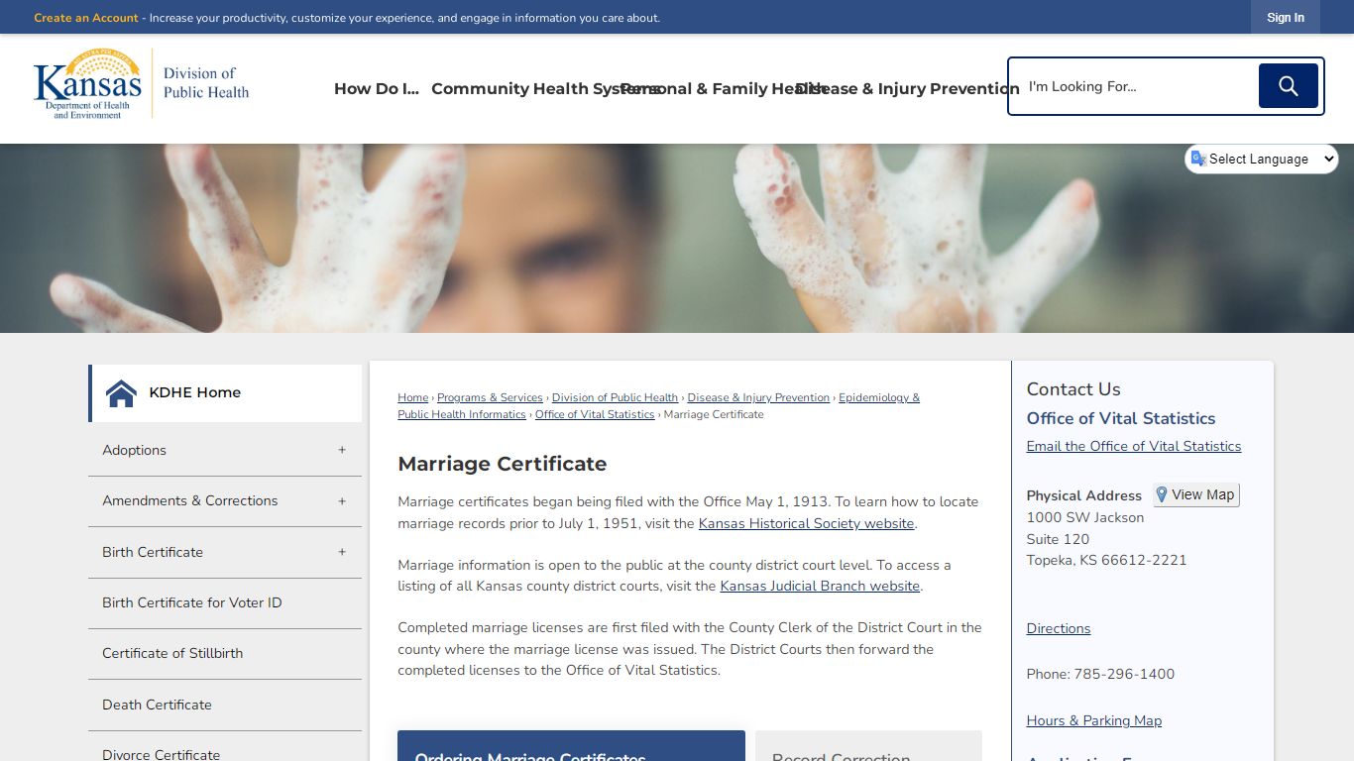Click the KDHE Home house icon
Viewport: 1354px width, 761px height.
point(121,393)
